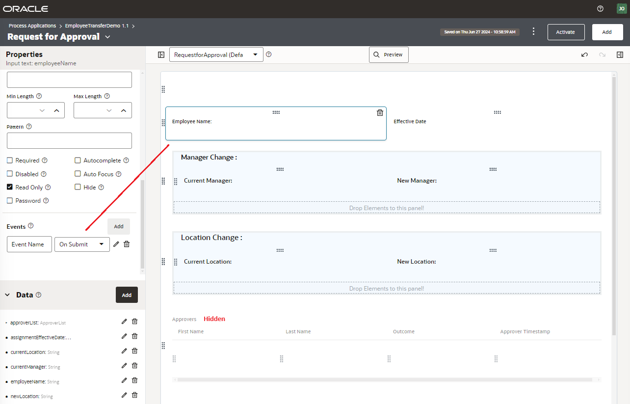Click the Preview button
The image size is (630, 404).
pyautogui.click(x=388, y=55)
